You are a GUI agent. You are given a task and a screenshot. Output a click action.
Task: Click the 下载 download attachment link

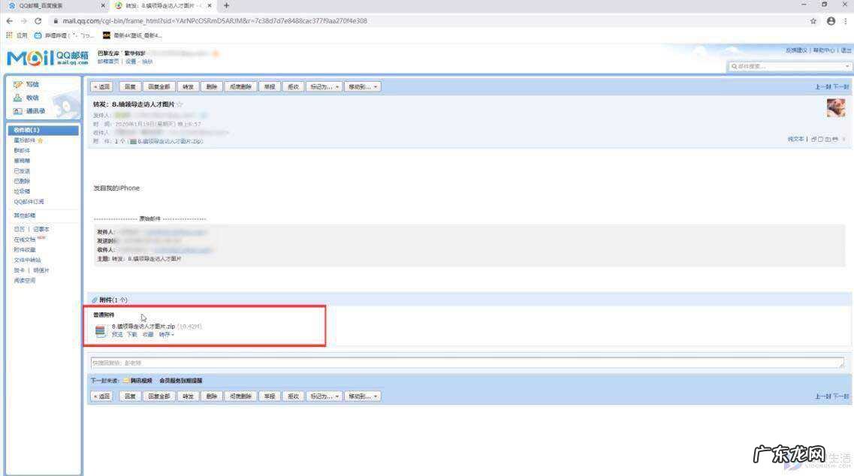(132, 335)
